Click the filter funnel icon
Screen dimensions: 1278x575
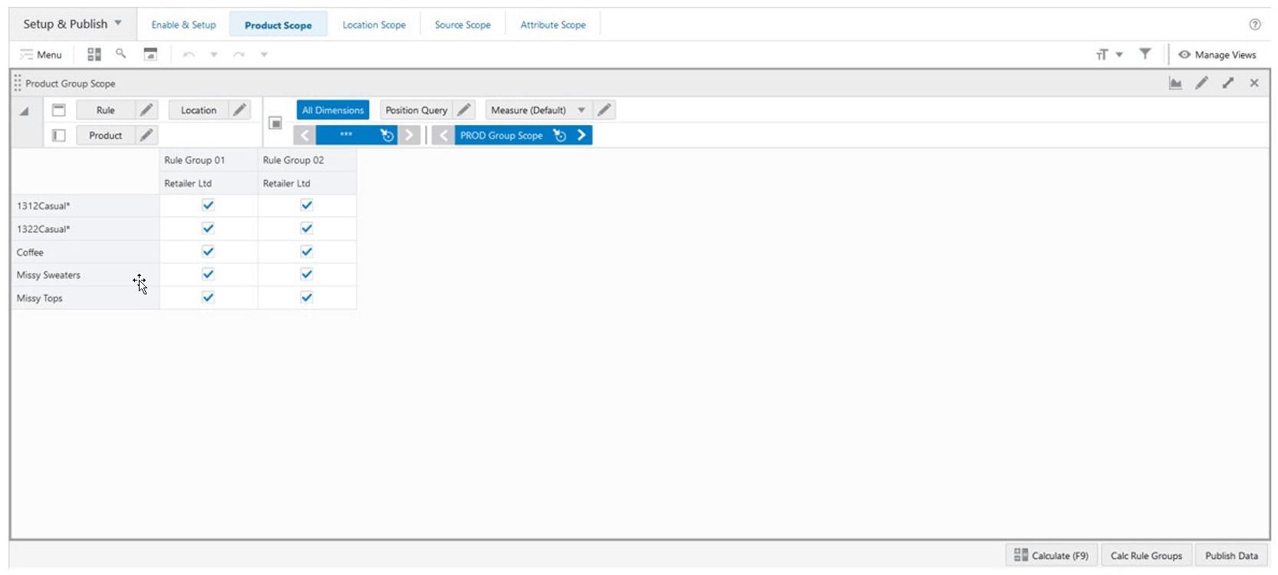tap(1145, 54)
